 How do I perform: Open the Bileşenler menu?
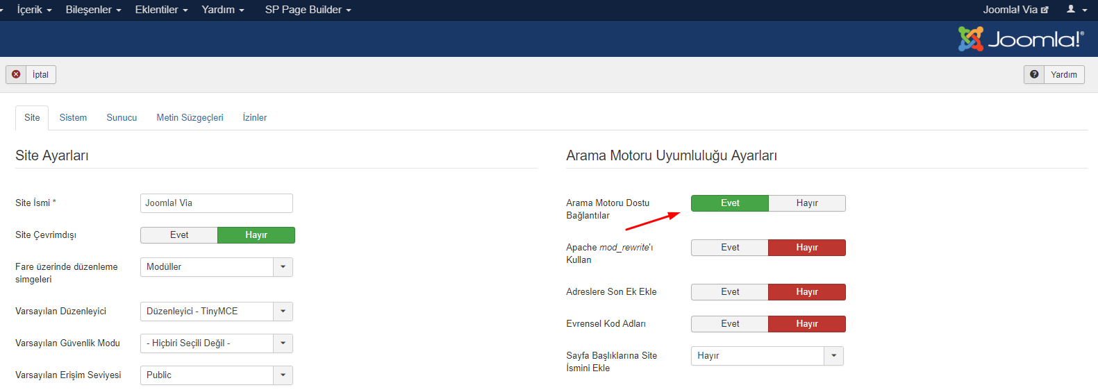(x=93, y=10)
